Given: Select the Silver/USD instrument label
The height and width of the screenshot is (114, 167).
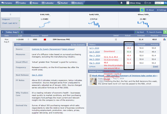Looking at the screenshot, I should point(143,14).
